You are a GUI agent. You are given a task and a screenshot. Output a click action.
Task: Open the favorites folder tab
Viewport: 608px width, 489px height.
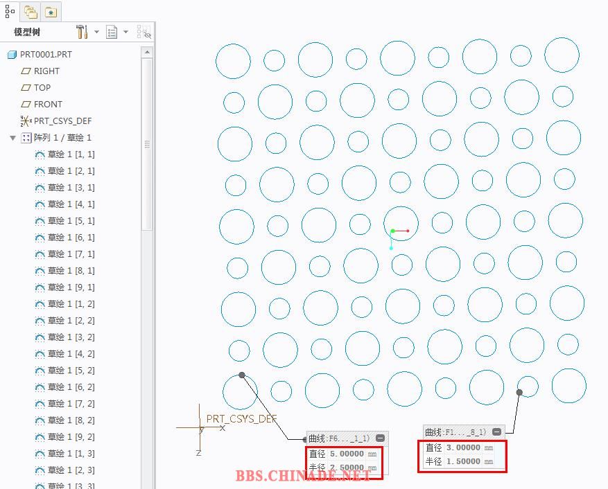click(x=51, y=12)
